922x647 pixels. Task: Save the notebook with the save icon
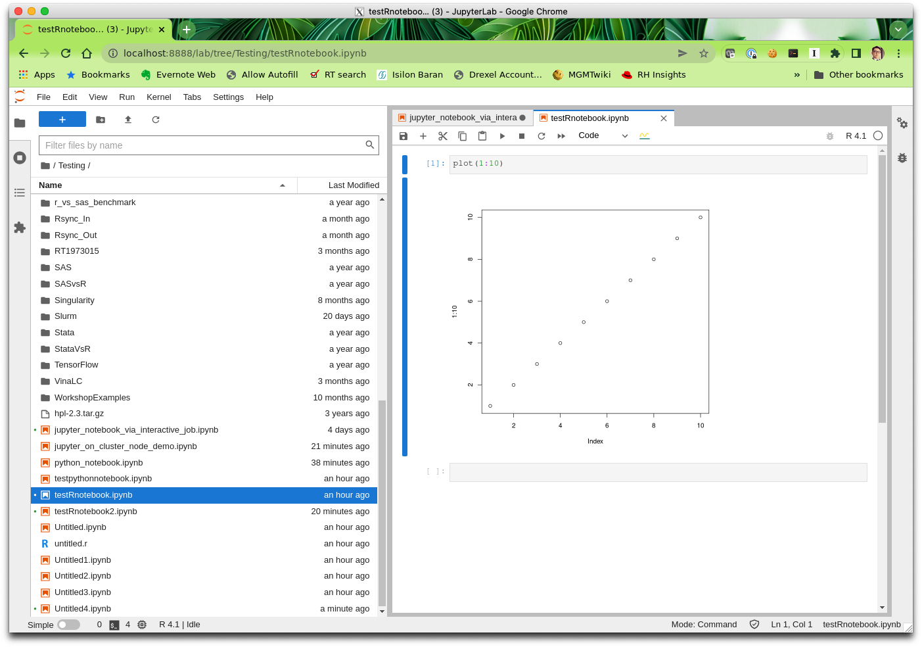click(x=403, y=136)
